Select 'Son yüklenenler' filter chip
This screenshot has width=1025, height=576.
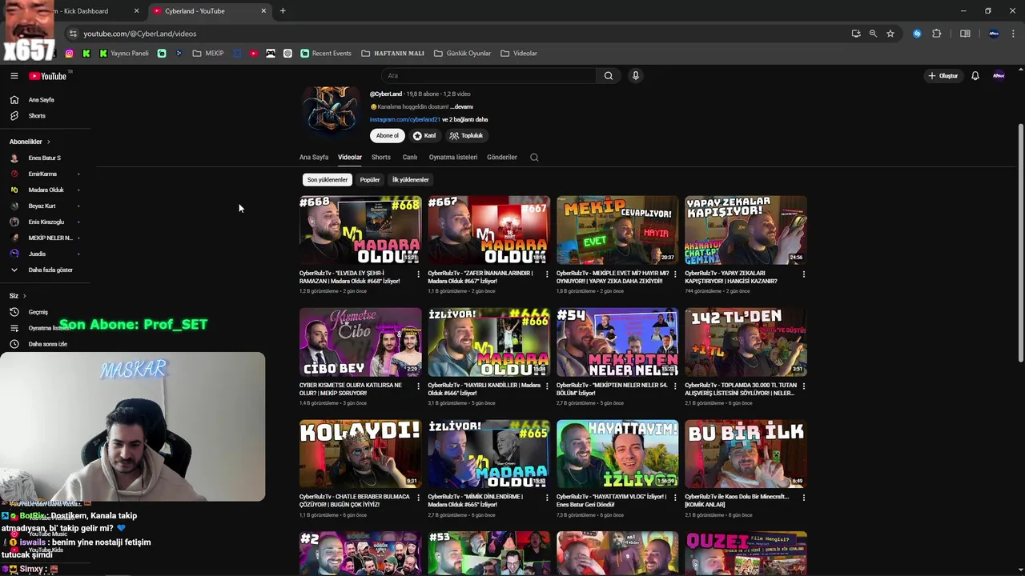(x=328, y=180)
